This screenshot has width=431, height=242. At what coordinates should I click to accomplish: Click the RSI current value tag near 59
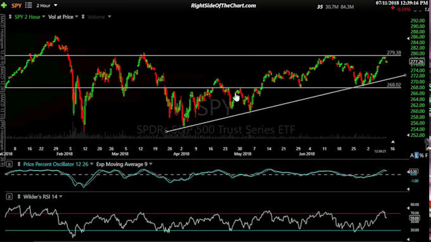[x=415, y=218]
